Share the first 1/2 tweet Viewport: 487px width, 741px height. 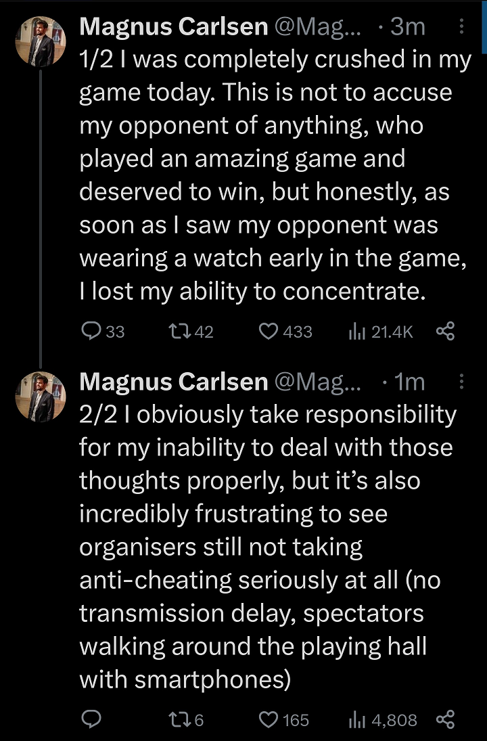click(x=445, y=331)
